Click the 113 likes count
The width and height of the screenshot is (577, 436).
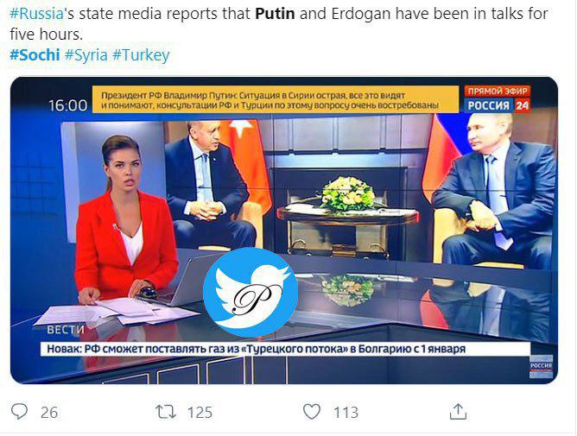pos(346,413)
